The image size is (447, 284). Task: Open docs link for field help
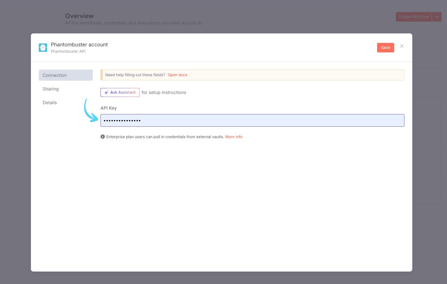pyautogui.click(x=177, y=75)
